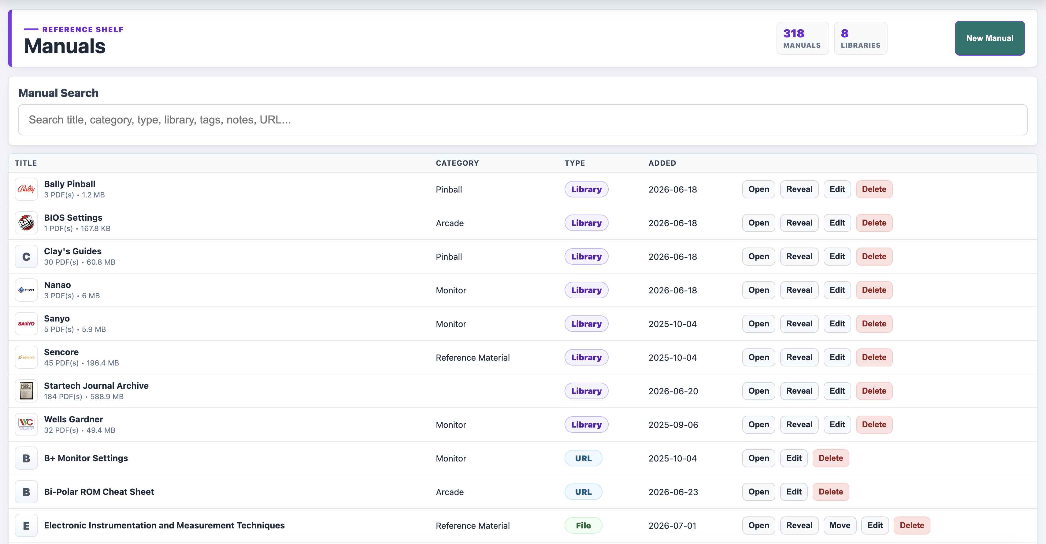Click the Added column header
The width and height of the screenshot is (1046, 544).
662,163
